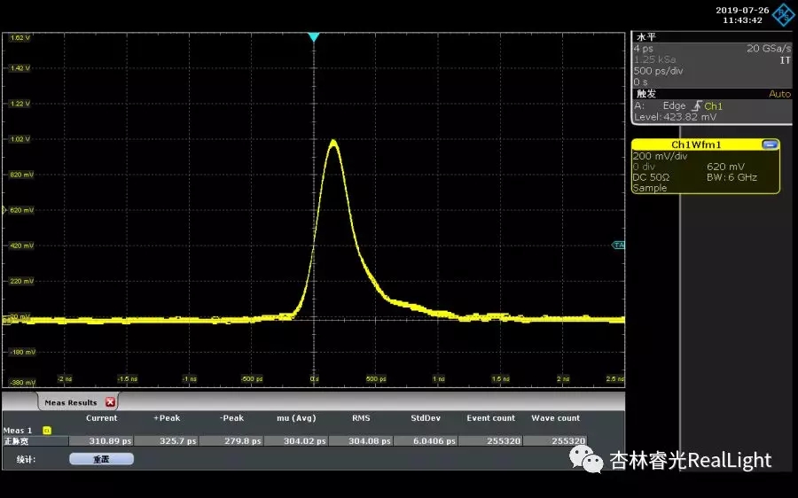The width and height of the screenshot is (798, 498).
Task: Click the Rohde & Schwarz logo icon
Action: [784, 14]
